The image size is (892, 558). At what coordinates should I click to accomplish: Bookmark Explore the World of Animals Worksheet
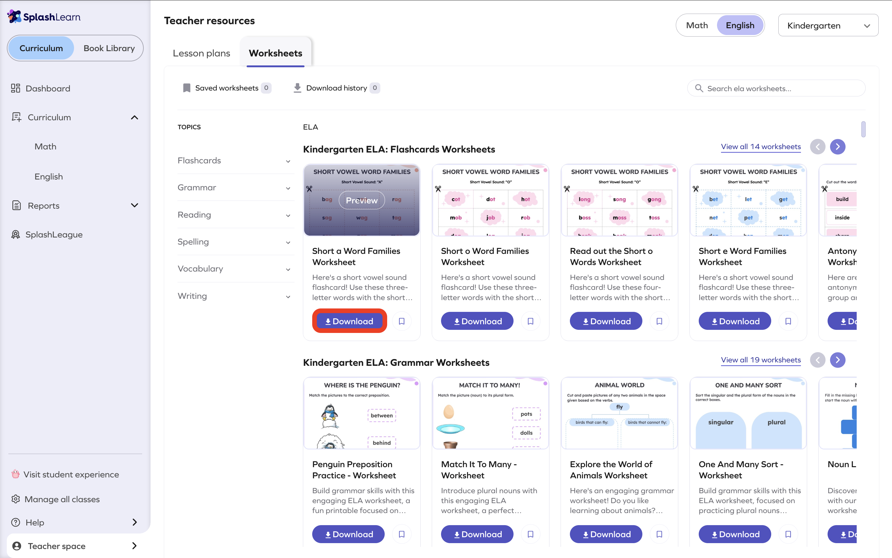pyautogui.click(x=659, y=534)
